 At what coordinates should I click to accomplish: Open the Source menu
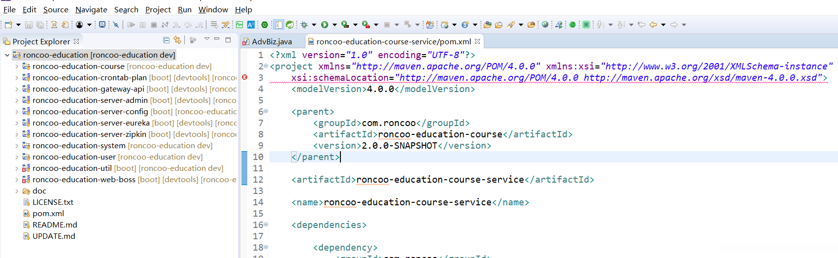coord(56,9)
